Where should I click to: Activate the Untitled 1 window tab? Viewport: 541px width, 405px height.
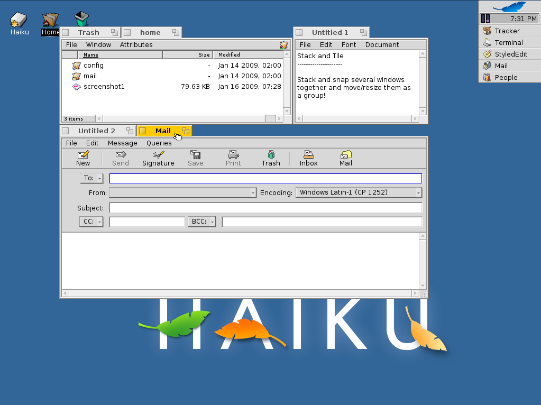pyautogui.click(x=330, y=32)
